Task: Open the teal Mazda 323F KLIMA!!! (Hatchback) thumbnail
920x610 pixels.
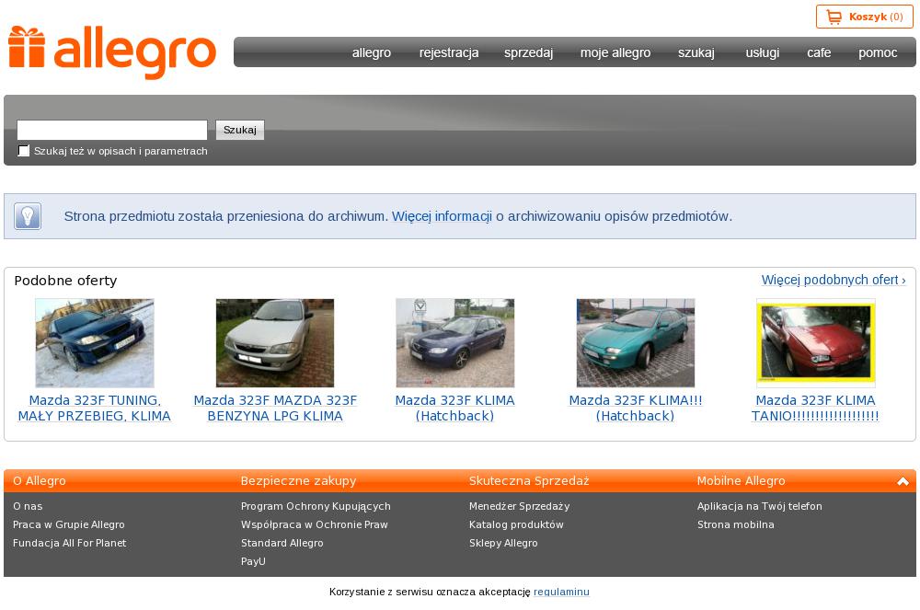Action: point(636,343)
